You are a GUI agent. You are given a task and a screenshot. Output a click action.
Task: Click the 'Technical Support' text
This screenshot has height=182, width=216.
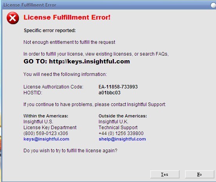(118, 128)
